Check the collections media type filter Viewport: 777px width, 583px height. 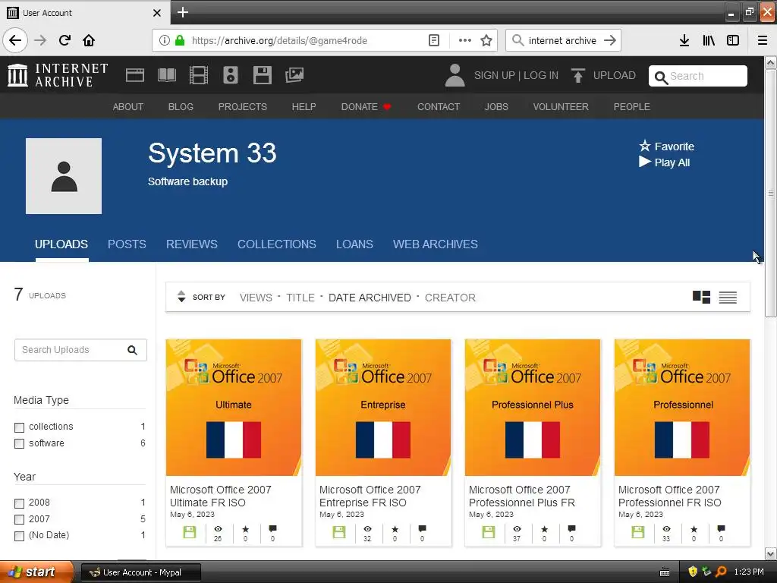[19, 427]
